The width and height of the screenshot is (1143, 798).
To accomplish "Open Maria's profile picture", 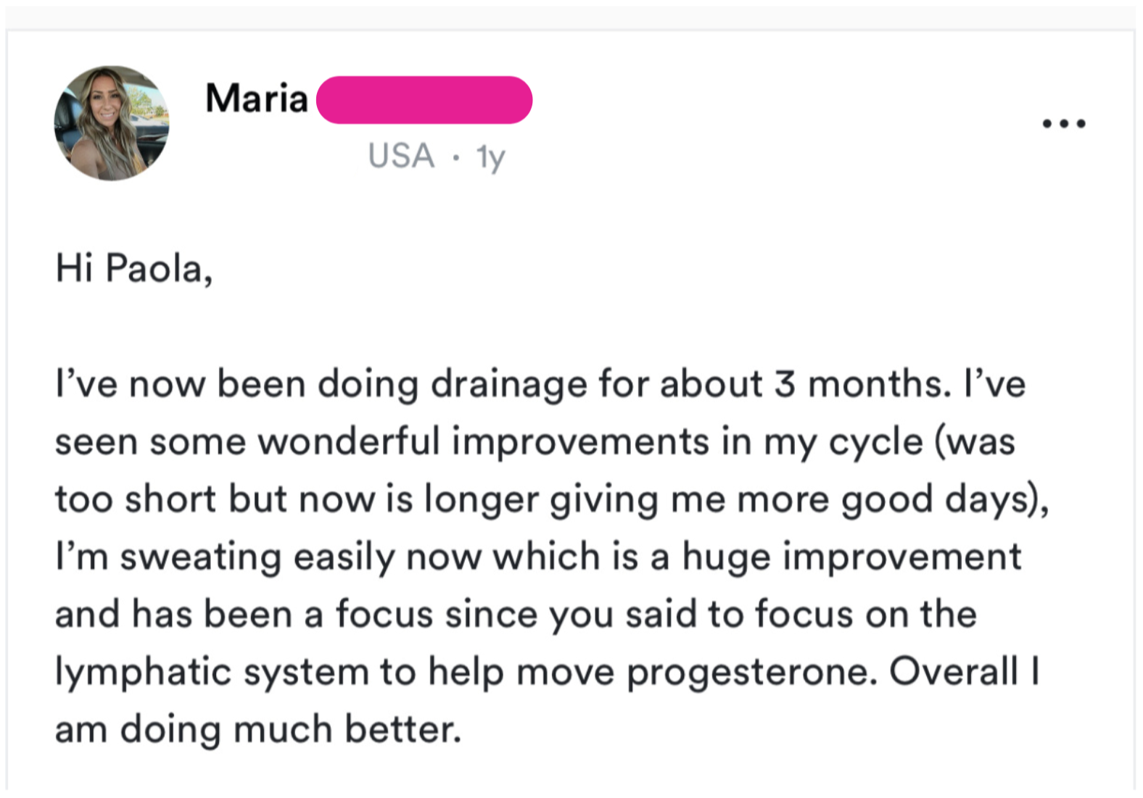I will pos(112,122).
